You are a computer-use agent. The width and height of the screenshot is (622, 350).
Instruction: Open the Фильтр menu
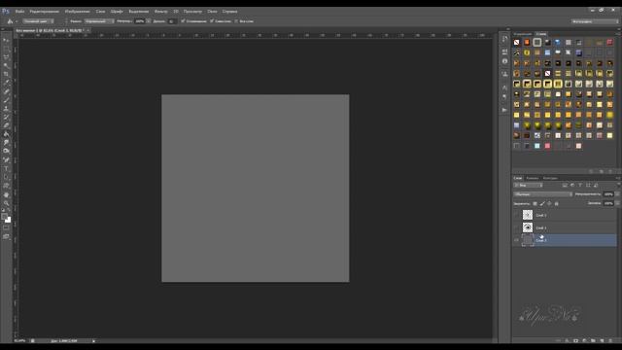[x=160, y=12]
